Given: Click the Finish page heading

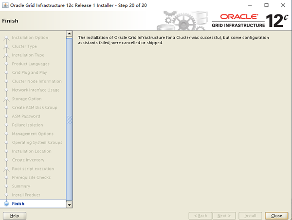Looking at the screenshot, I should [10, 21].
